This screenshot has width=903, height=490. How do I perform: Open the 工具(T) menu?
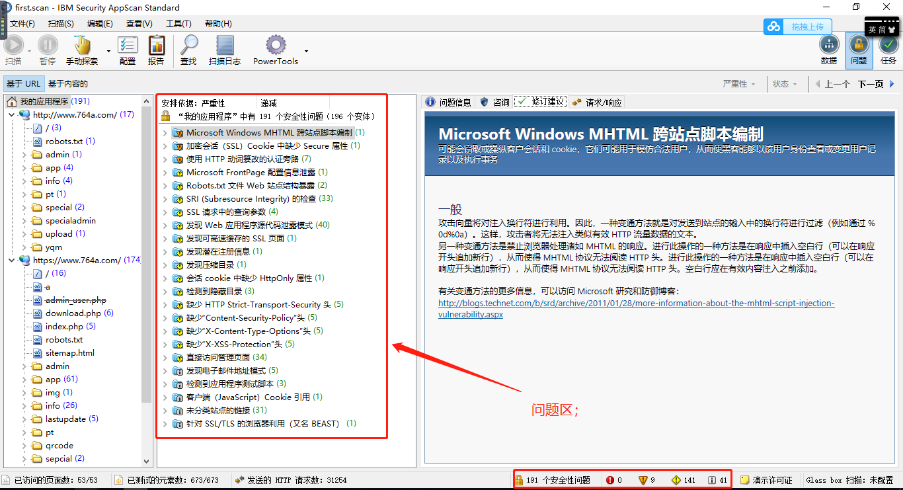tap(178, 24)
